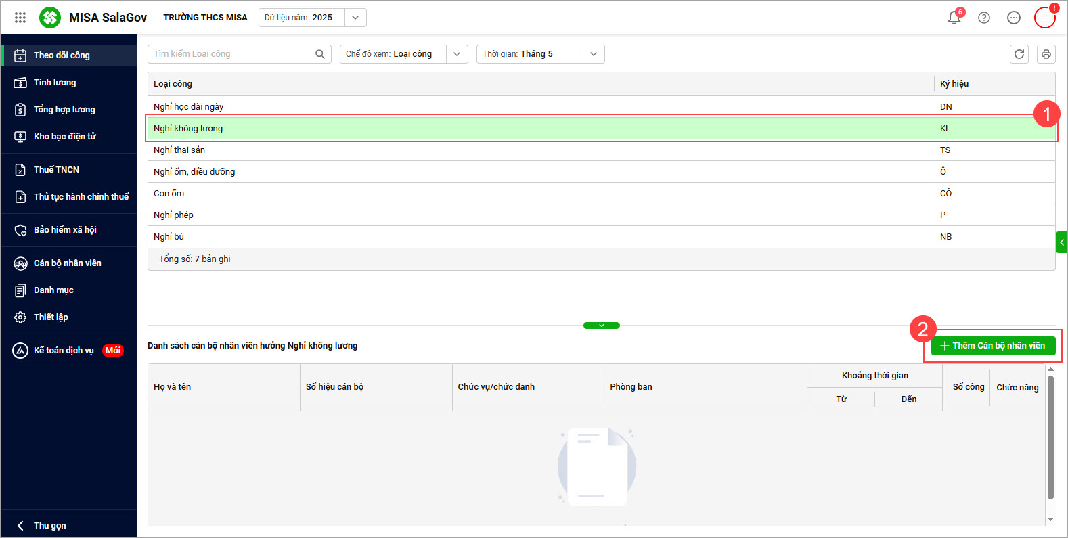This screenshot has width=1068, height=538.
Task: Click the notification bell icon
Action: click(954, 18)
